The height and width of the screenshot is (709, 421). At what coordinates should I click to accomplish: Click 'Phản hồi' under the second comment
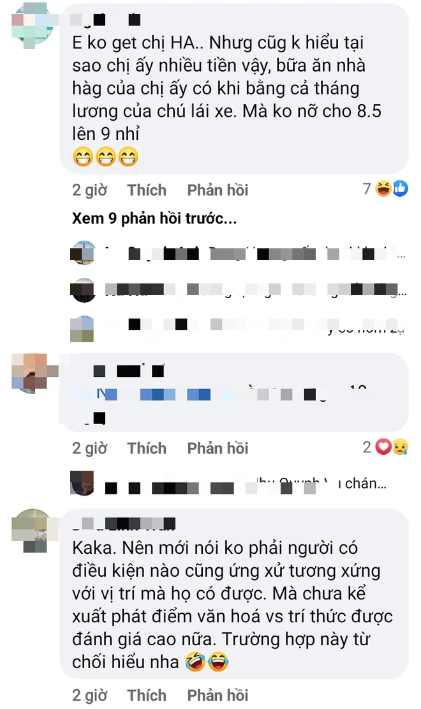point(218,448)
